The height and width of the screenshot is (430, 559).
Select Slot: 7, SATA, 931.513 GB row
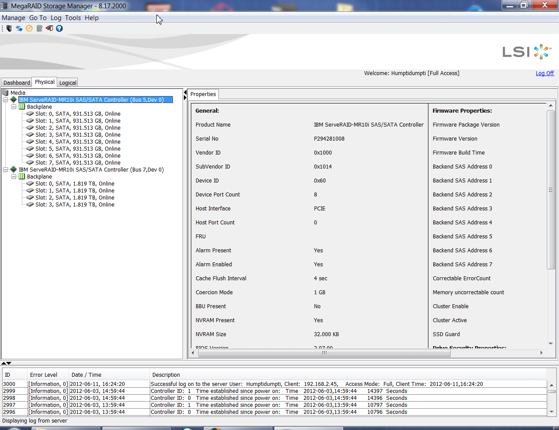(x=78, y=162)
